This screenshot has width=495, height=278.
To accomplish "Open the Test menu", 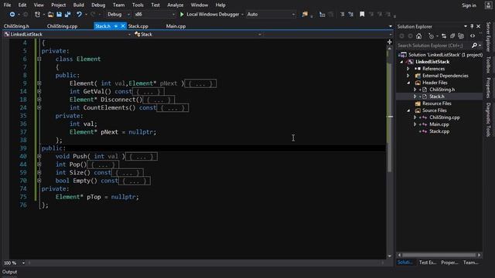I will pos(155,5).
